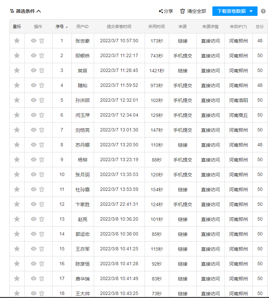View response details for 樊苗
Screen dimensions: 269x298
click(33, 71)
